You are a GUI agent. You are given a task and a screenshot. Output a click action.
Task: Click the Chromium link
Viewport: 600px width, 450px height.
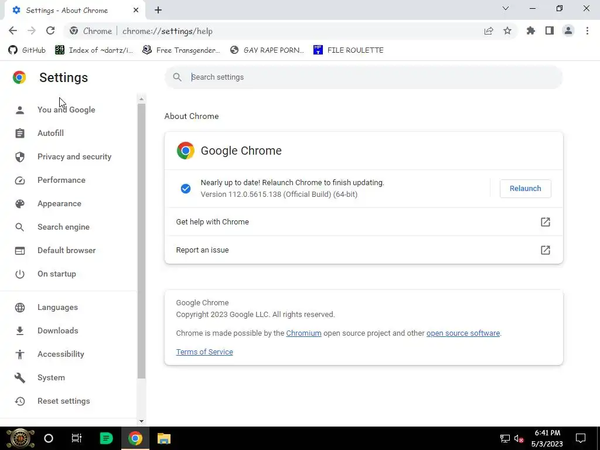coord(304,333)
